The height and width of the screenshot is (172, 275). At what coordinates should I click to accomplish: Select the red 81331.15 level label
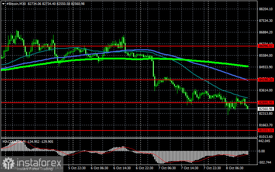click(266, 130)
